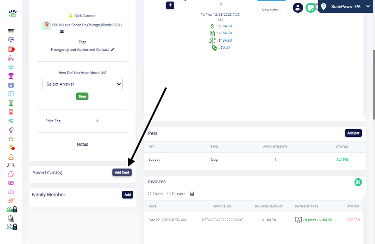The image size is (375, 244).
Task: Click the Add pet button
Action: click(x=353, y=133)
